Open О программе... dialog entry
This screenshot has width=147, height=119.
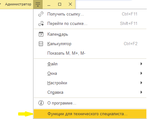click(90, 103)
